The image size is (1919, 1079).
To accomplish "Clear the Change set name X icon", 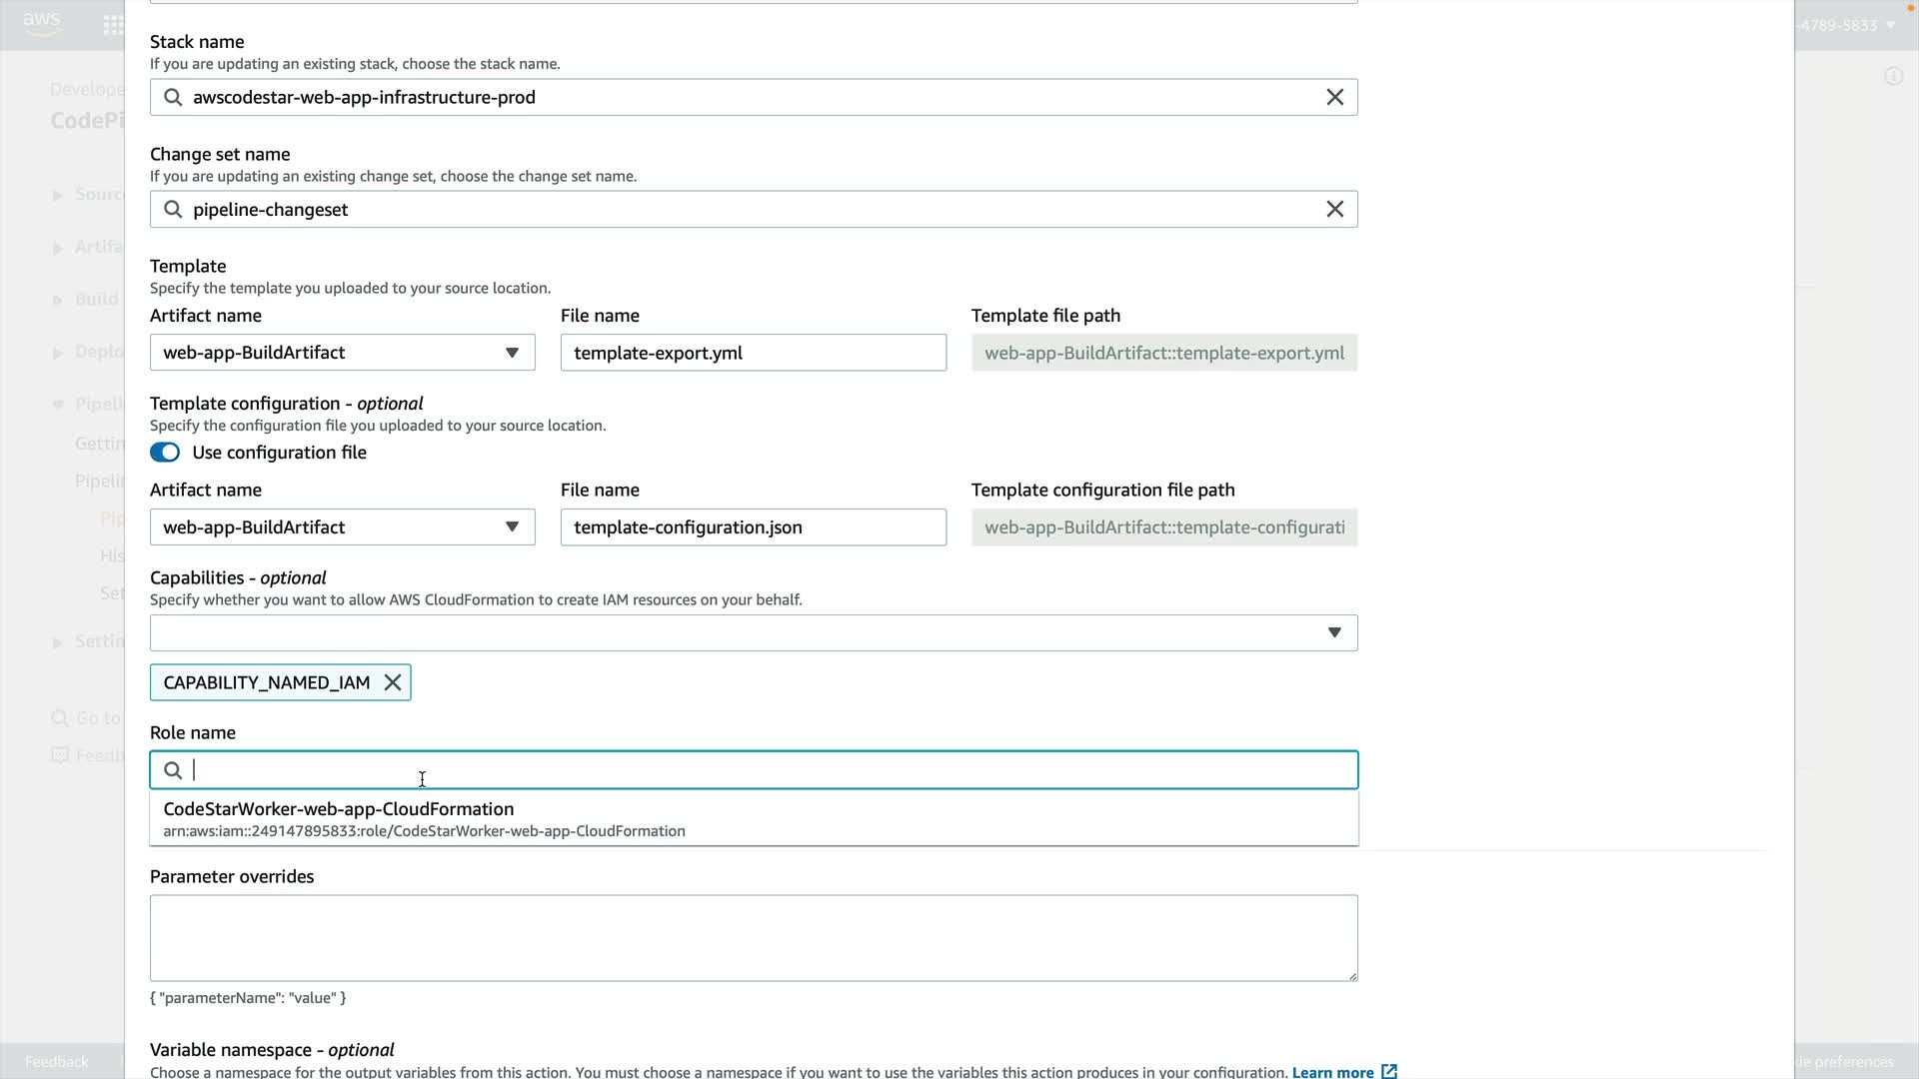I will tap(1334, 209).
